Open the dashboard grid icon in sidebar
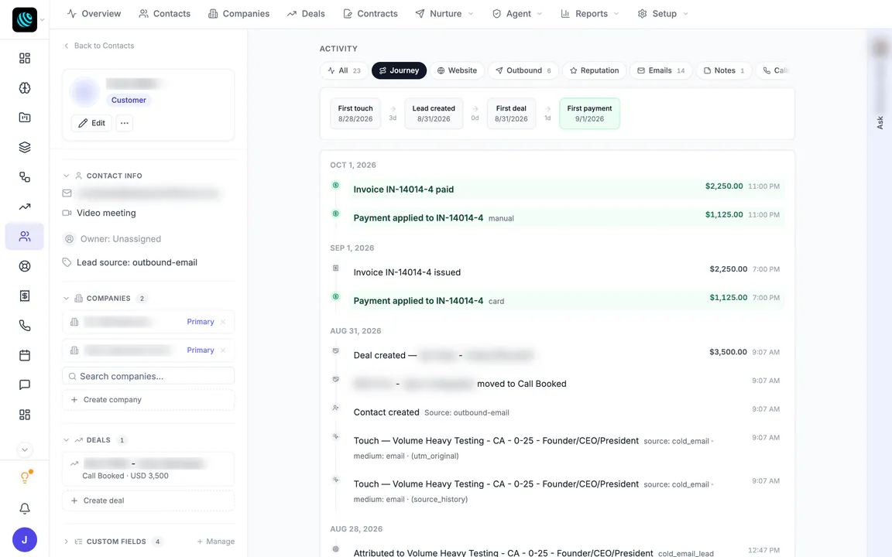892x557 pixels. pos(25,58)
